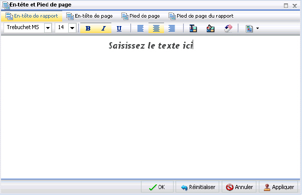Cancel with the Annuler button
This screenshot has width=302, height=195.
239,187
